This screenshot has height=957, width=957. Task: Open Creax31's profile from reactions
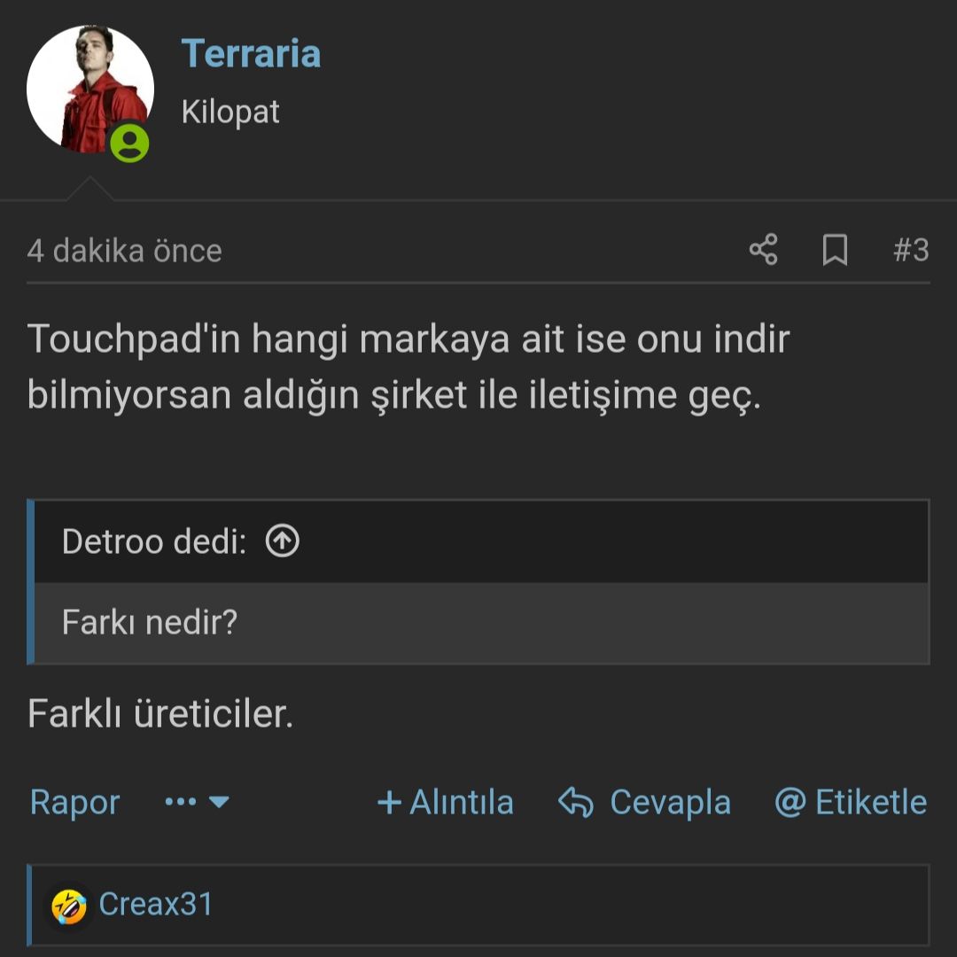tap(156, 905)
